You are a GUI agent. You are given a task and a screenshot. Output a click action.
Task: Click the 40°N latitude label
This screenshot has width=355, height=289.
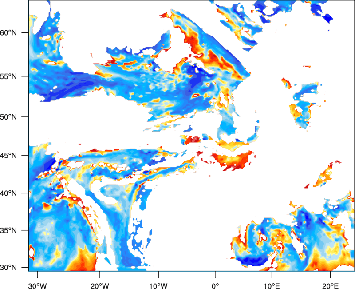8,193
